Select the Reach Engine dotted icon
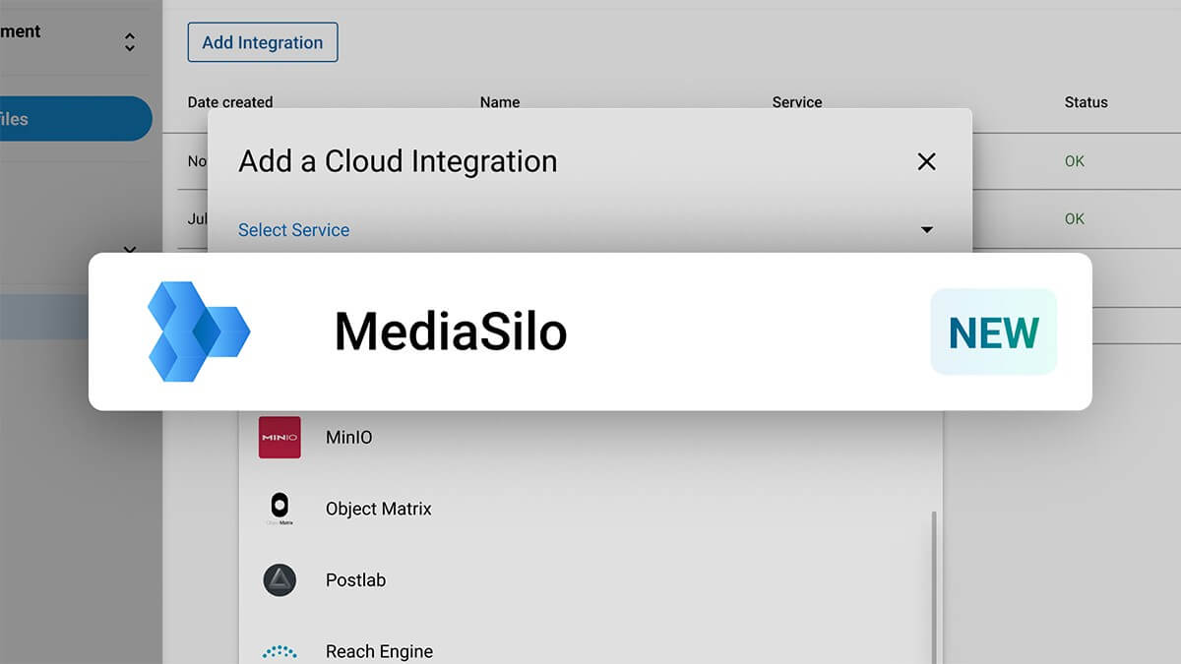This screenshot has height=664, width=1181. tap(280, 650)
